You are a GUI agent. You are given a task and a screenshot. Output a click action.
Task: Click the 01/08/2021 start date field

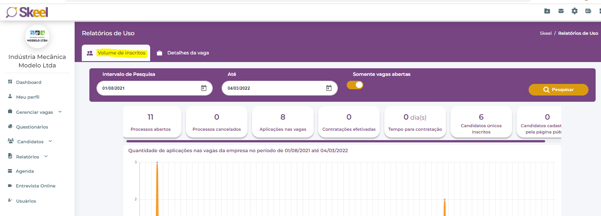click(x=147, y=88)
